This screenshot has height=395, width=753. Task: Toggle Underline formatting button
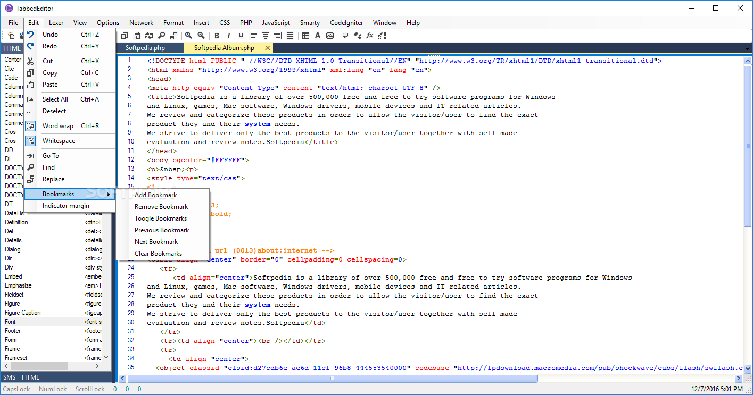coord(241,36)
